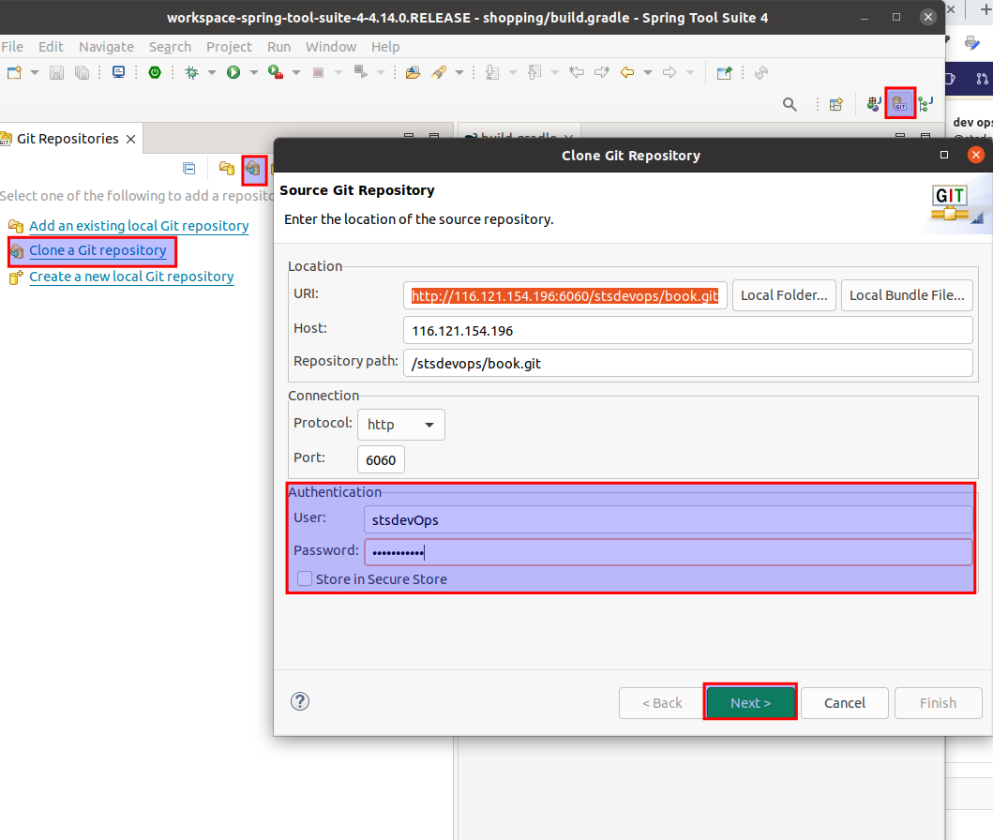Screen dimensions: 993x840
Task: Open the File menu
Action: (12, 47)
